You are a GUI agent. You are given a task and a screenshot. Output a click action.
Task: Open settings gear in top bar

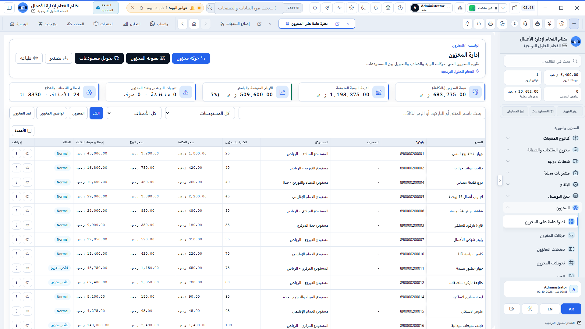[x=351, y=8]
